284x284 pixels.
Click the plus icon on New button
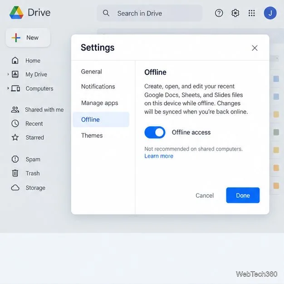coord(16,38)
